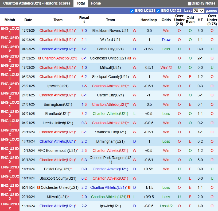The image size is (218, 211).
Task: Click red card icon after Charlton 22/10/24
Action: tap(129, 197)
